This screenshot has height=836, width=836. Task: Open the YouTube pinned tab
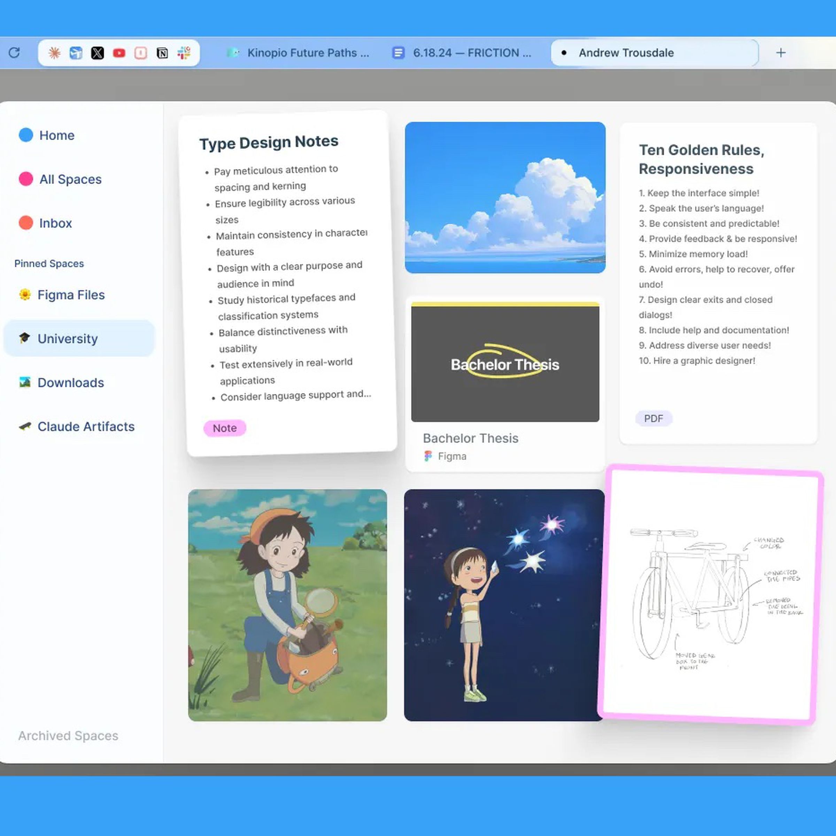119,53
